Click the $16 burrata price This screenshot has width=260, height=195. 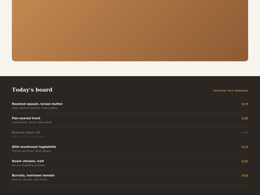coord(245,175)
